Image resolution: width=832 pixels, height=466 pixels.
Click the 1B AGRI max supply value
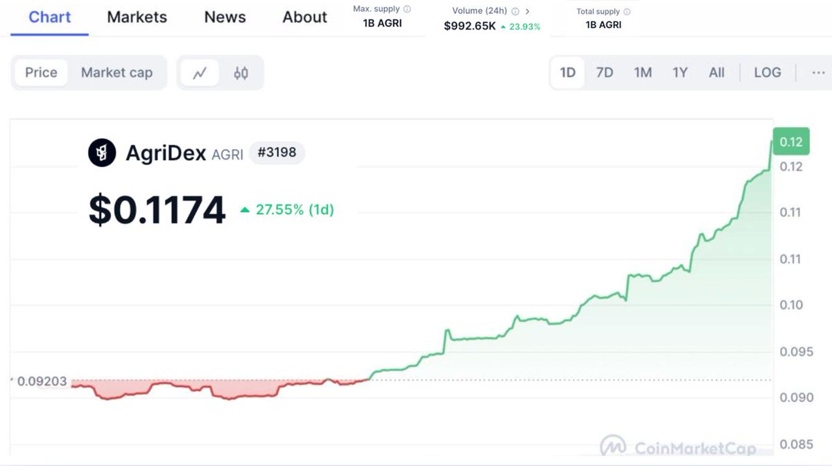[382, 24]
